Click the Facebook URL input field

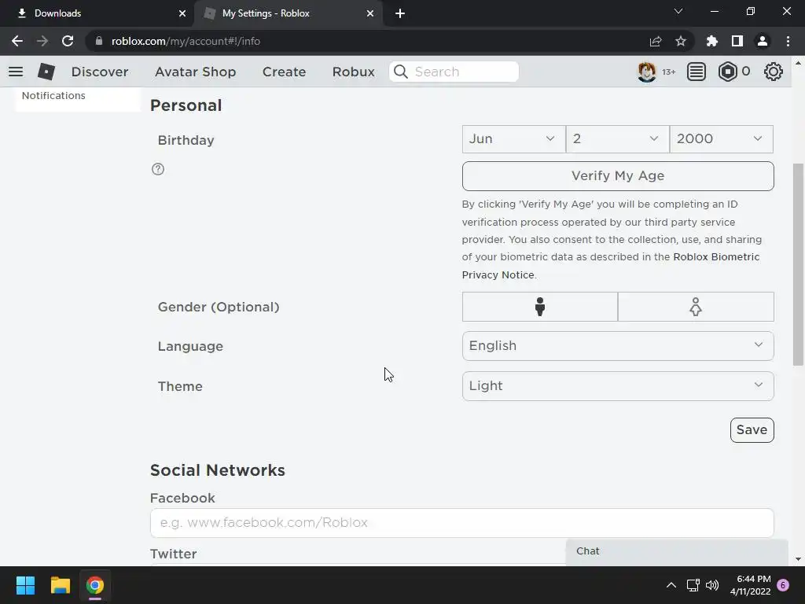[461, 523]
